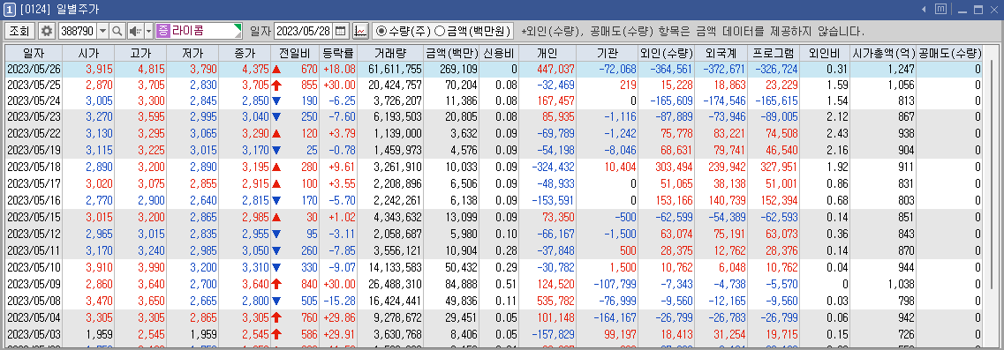This screenshot has height=350, width=1004.
Task: Click the 저가 column header
Action: [x=192, y=53]
